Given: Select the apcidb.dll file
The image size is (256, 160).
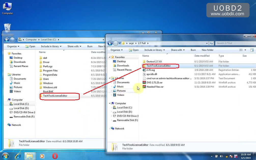Looking at the screenshot, I should (152, 74).
